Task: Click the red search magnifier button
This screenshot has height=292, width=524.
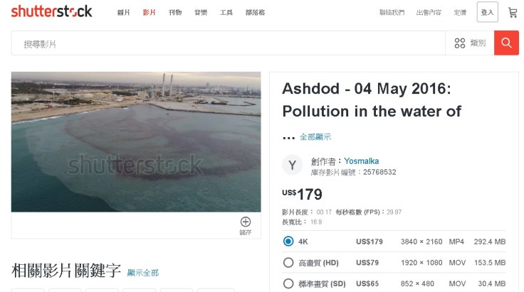Action: point(506,43)
